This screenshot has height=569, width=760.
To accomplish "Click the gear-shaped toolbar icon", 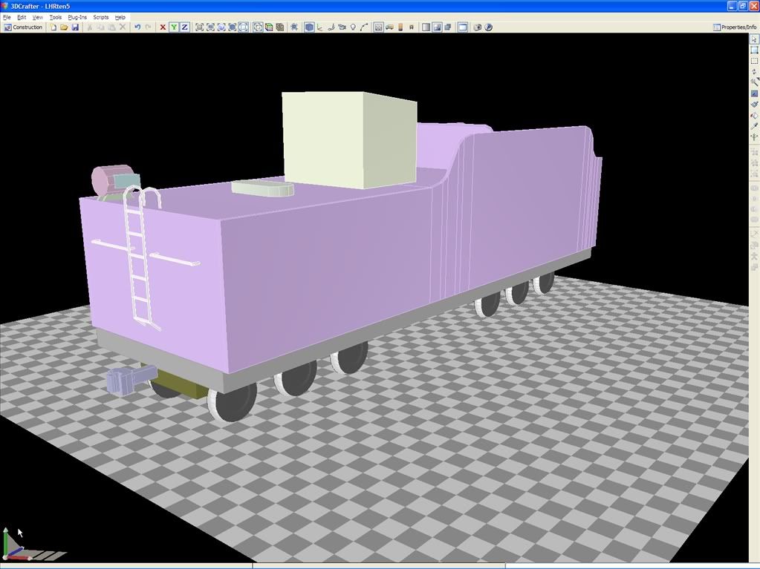I will pyautogui.click(x=294, y=27).
